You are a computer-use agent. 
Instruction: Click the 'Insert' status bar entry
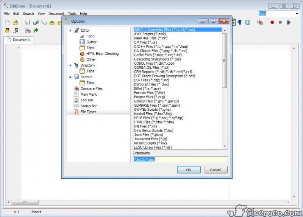click(36, 212)
